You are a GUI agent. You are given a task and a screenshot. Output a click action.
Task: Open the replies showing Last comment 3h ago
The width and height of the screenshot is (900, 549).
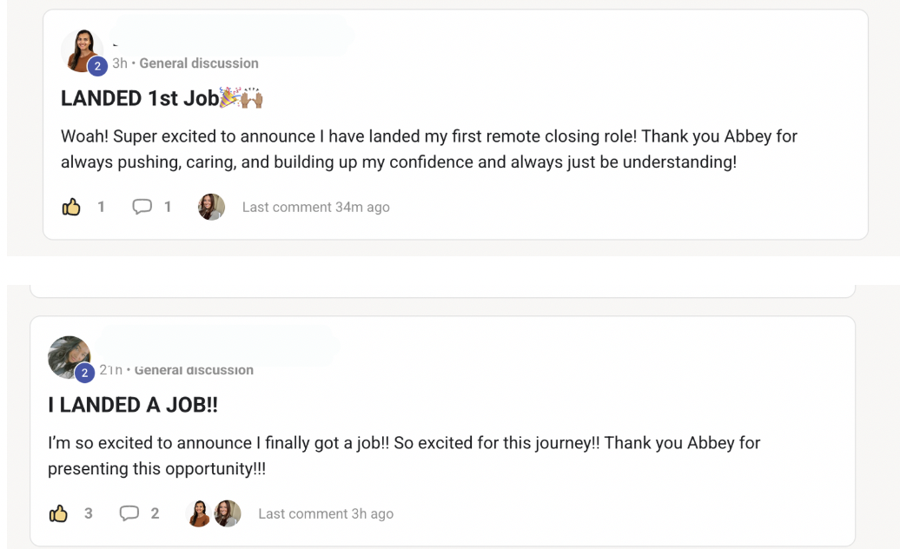tap(326, 513)
